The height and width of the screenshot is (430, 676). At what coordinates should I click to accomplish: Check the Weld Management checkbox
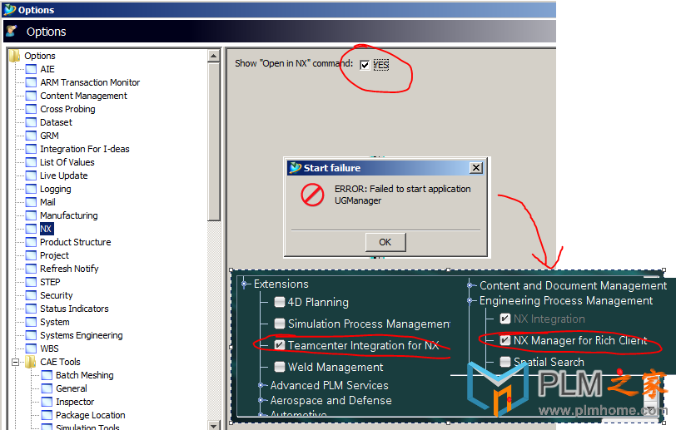(x=280, y=367)
